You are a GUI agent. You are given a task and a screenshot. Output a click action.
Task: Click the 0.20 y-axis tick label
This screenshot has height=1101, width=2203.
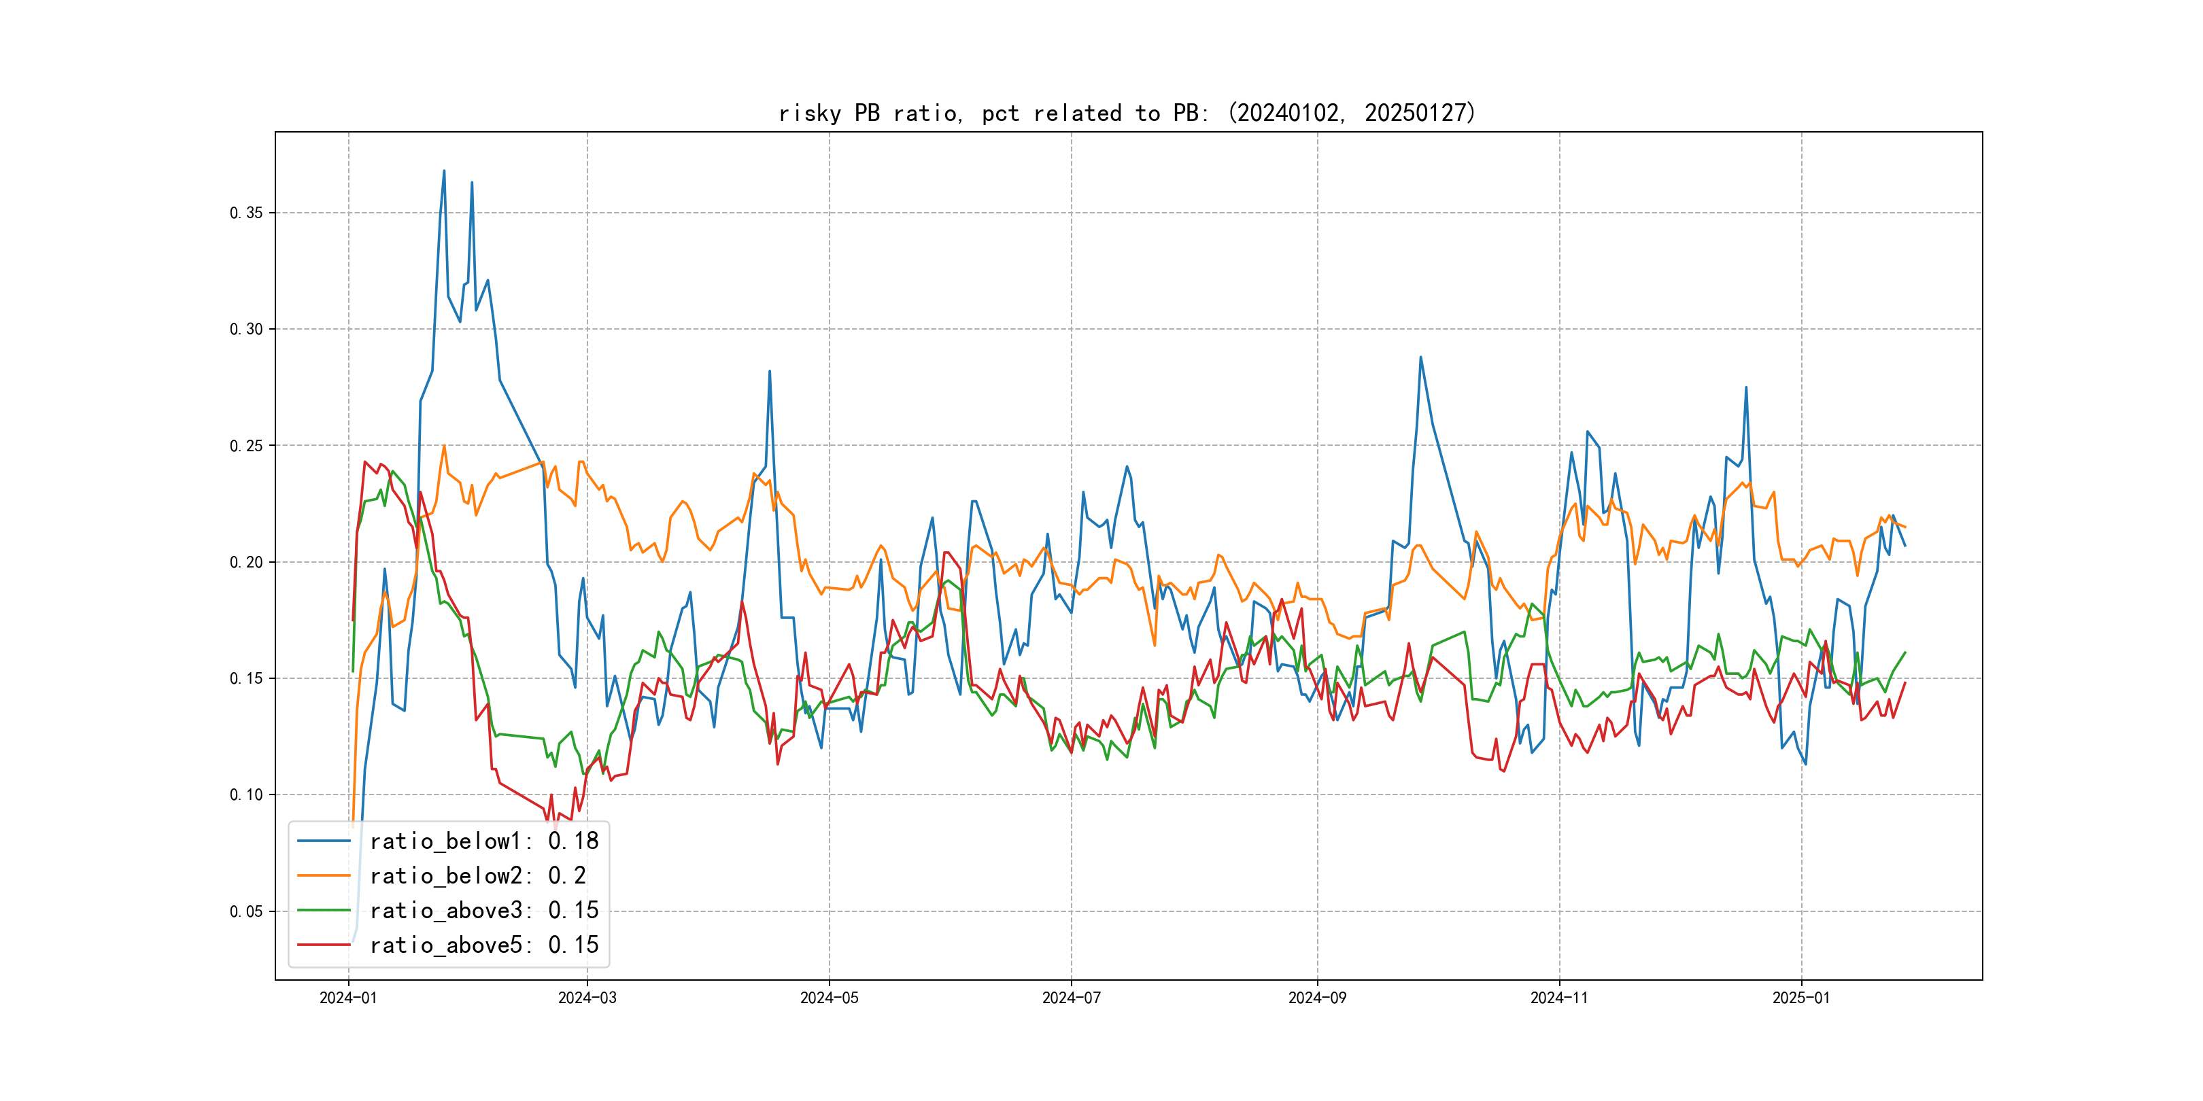point(246,561)
